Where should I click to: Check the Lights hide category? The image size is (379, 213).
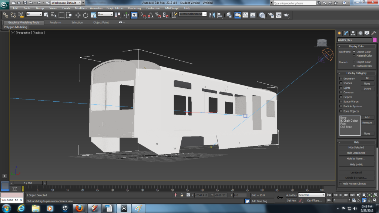341,88
